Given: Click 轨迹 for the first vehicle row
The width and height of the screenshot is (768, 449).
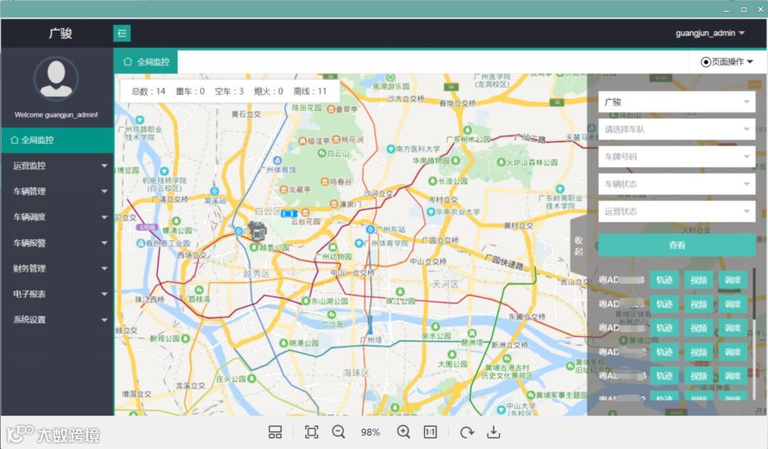Looking at the screenshot, I should (x=664, y=280).
